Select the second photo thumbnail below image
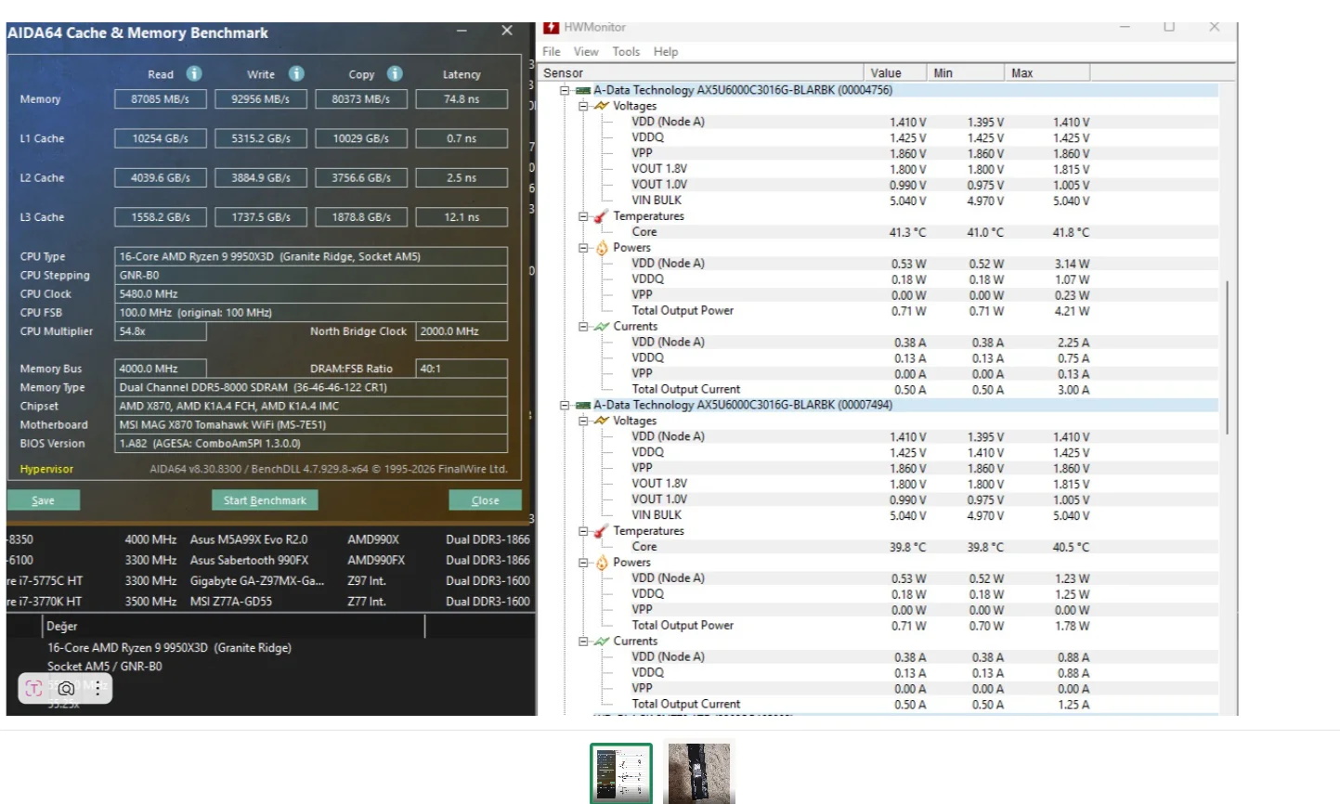This screenshot has height=804, width=1340. [x=699, y=772]
